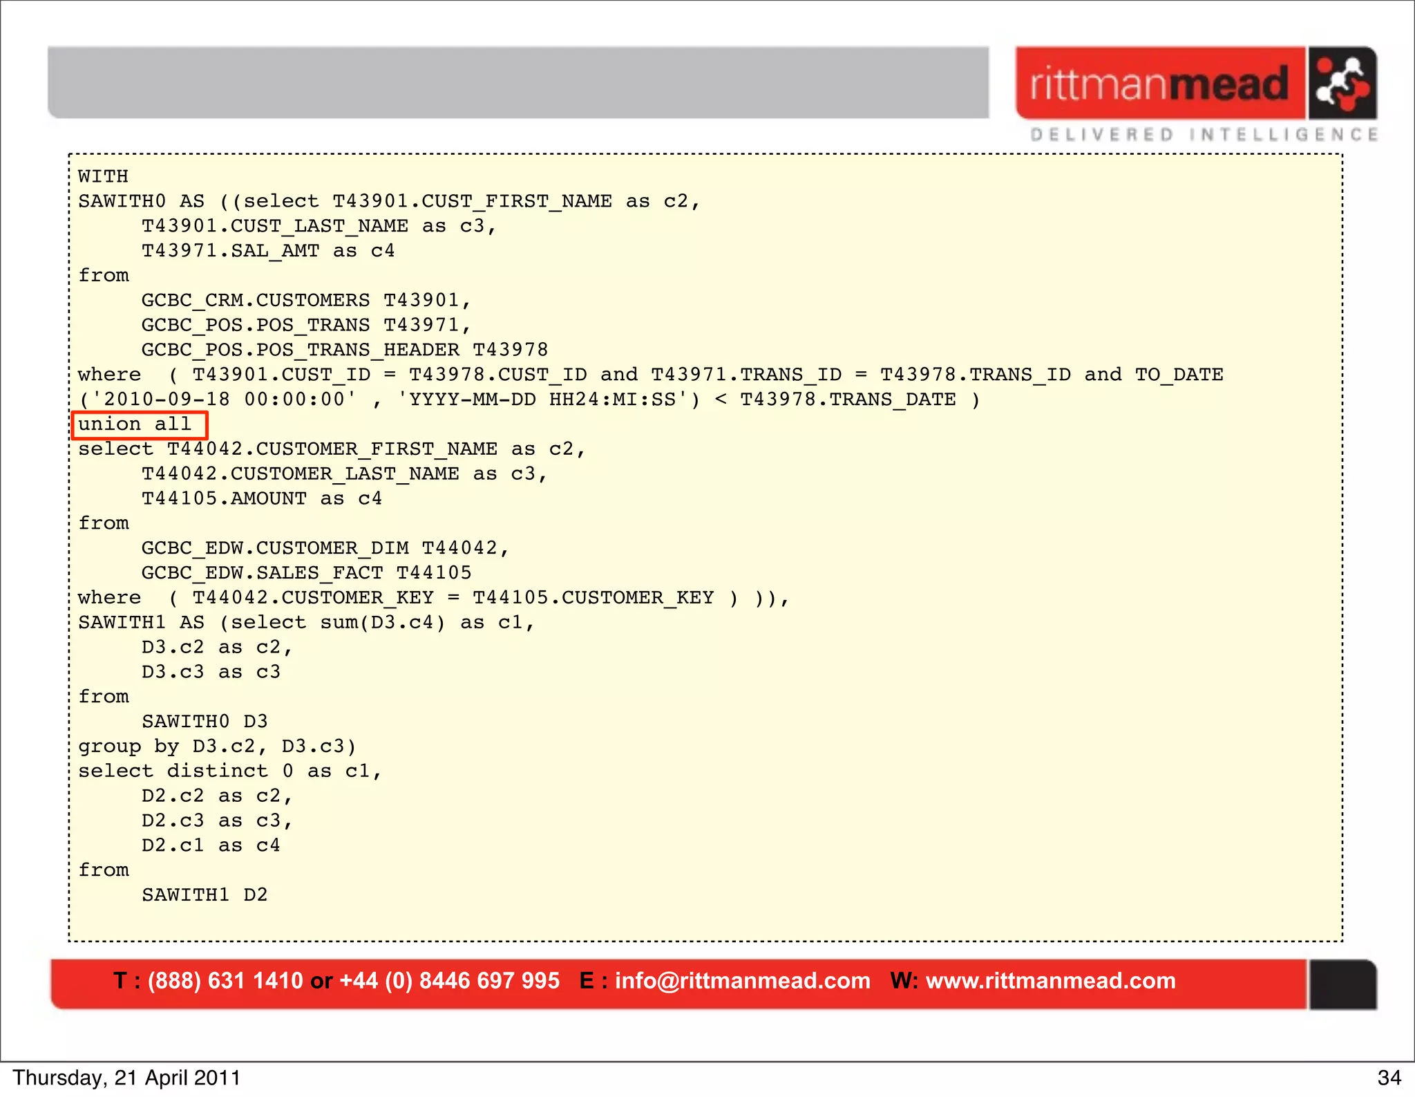Click the slide page number 34
The width and height of the screenshot is (1415, 1097).
[x=1389, y=1078]
